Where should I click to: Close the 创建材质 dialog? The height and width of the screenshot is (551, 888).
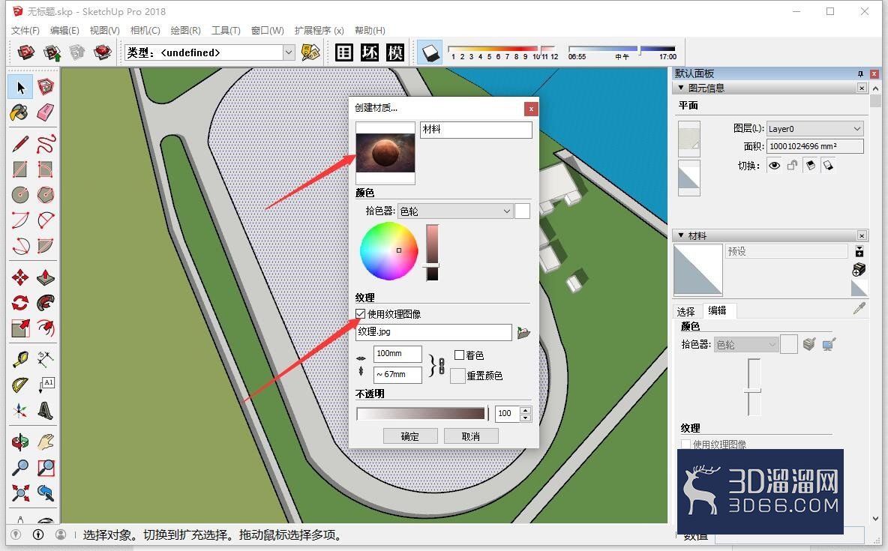coord(531,108)
